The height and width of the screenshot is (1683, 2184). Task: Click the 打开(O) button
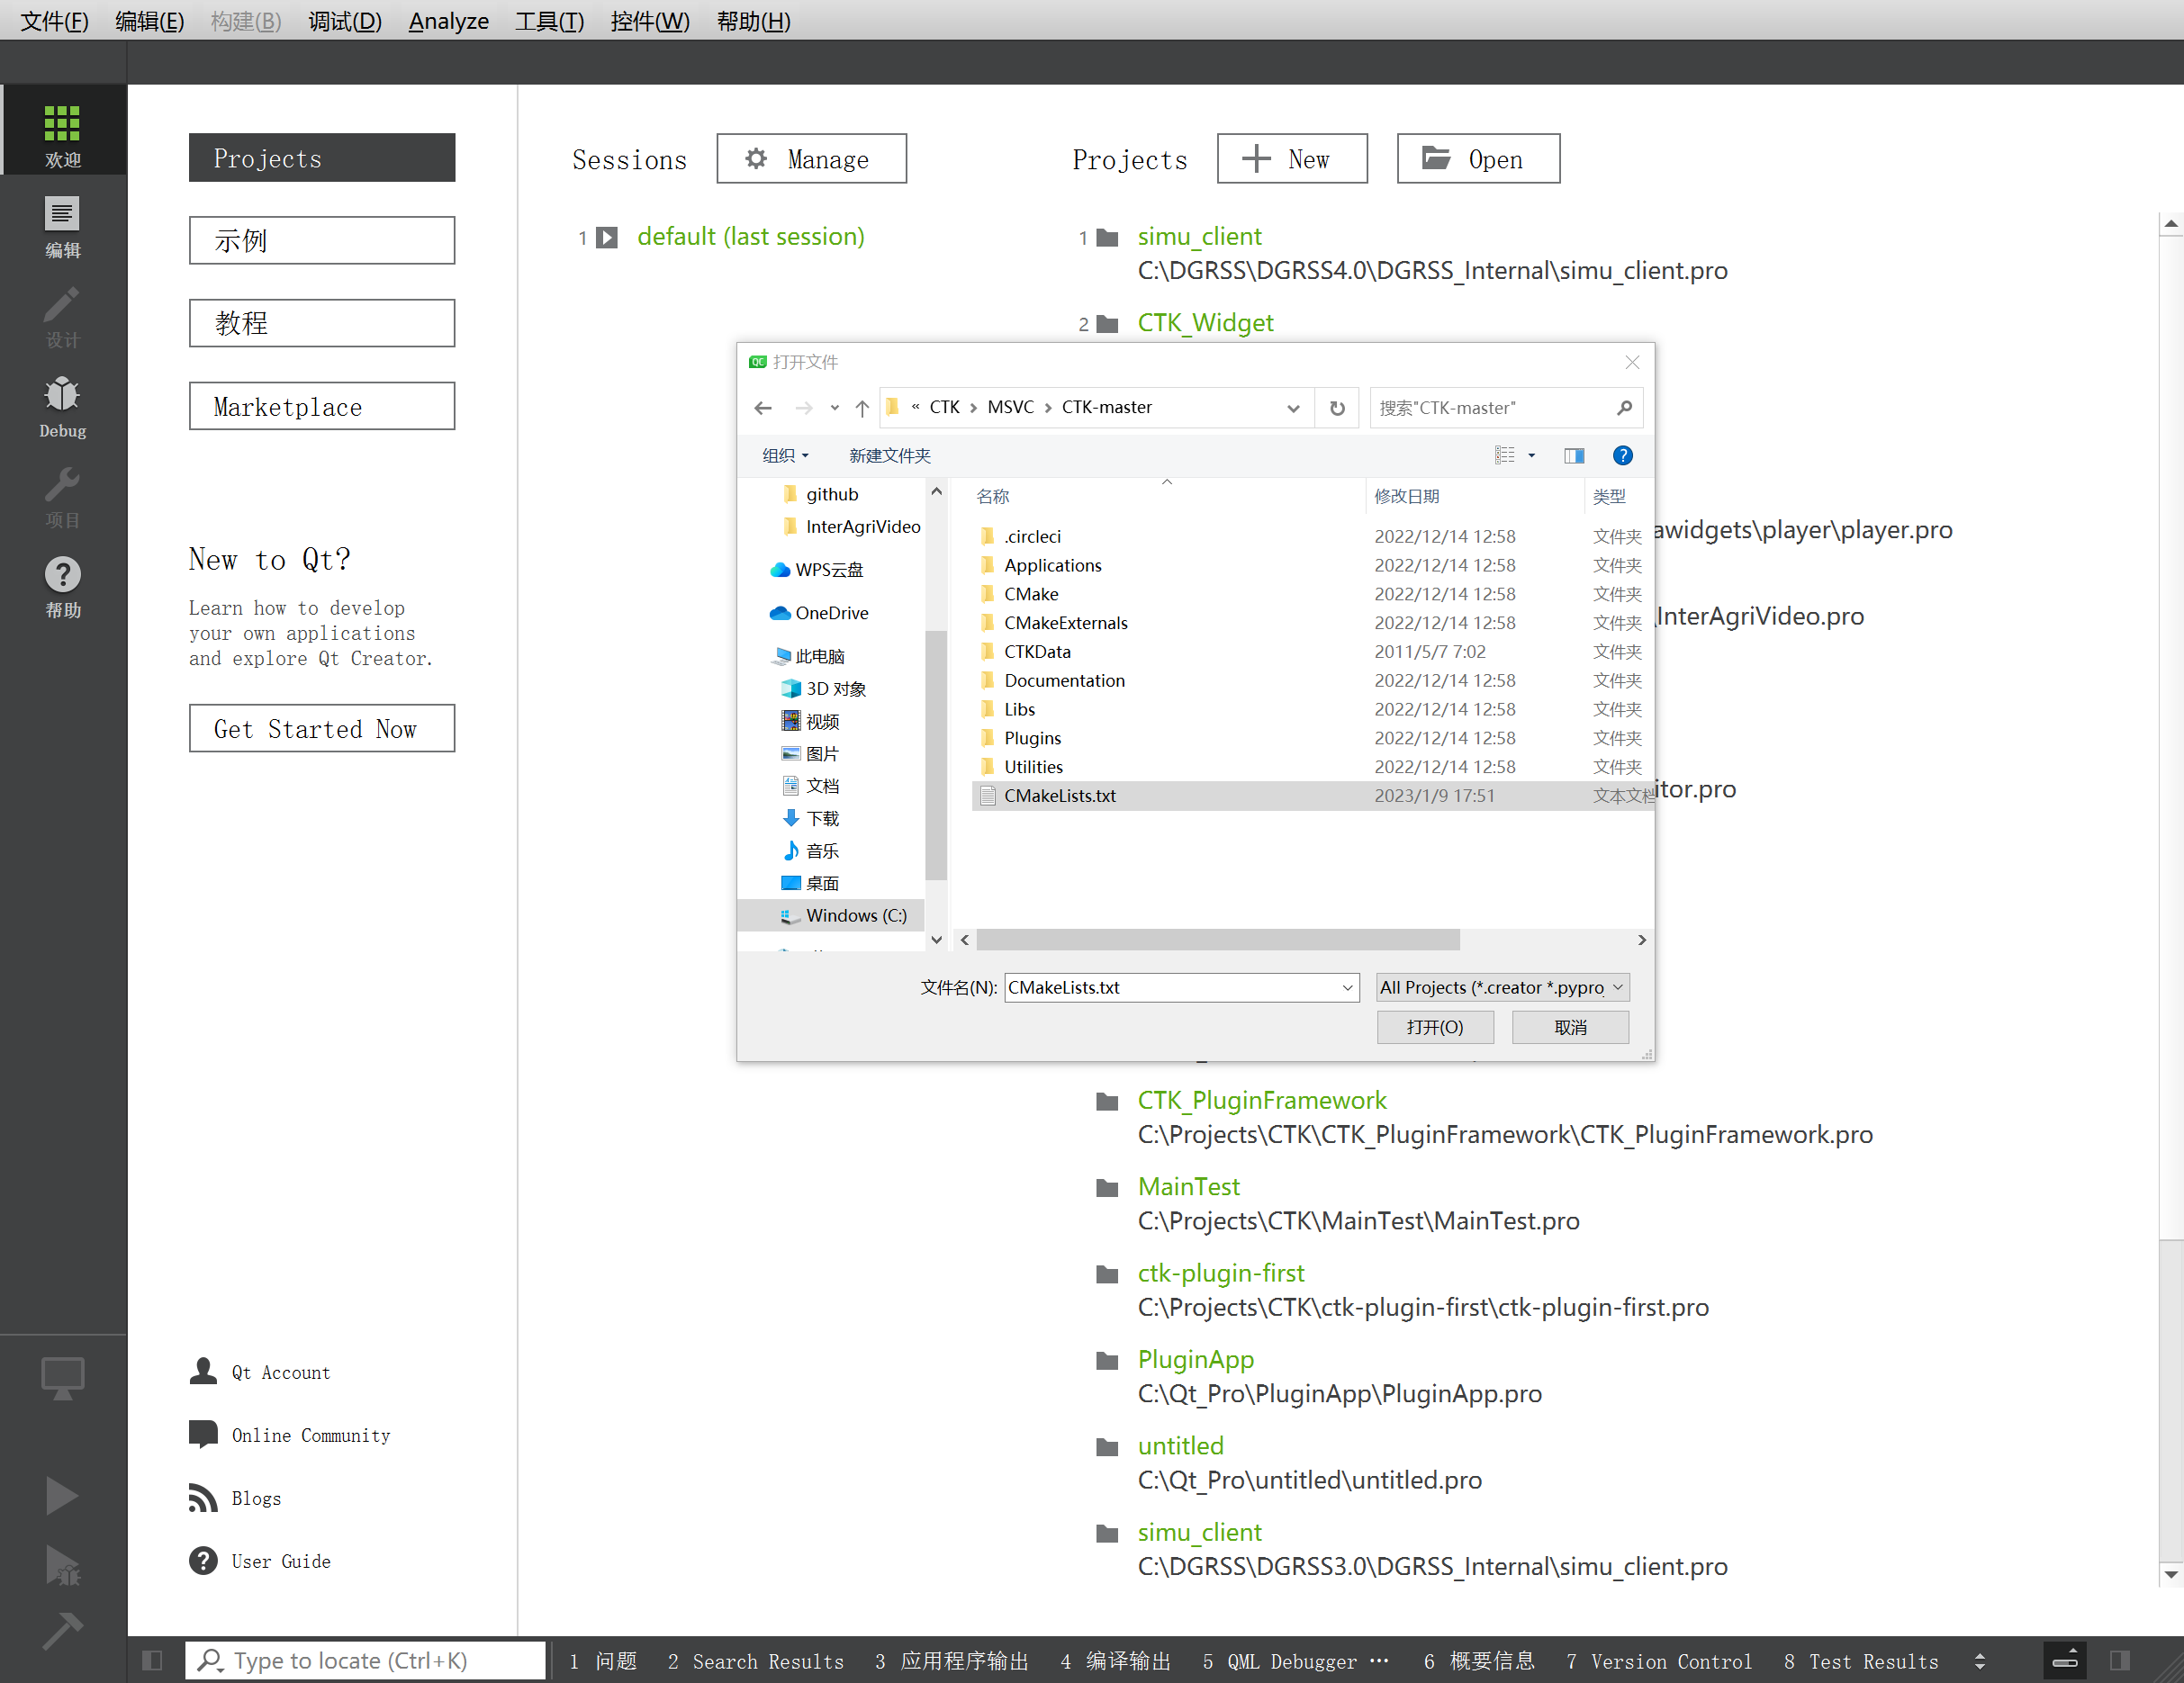tap(1434, 1027)
